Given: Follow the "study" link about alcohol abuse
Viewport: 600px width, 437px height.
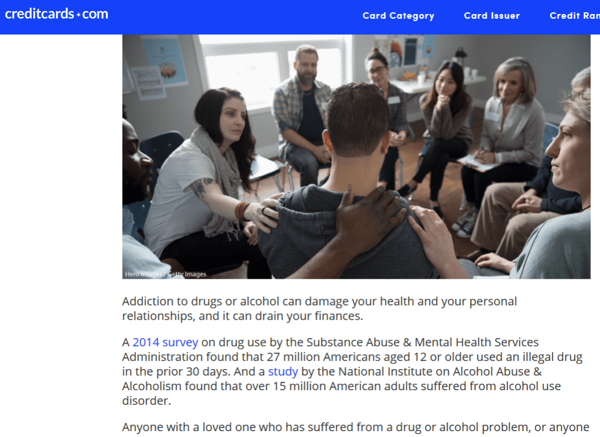Looking at the screenshot, I should coord(283,371).
